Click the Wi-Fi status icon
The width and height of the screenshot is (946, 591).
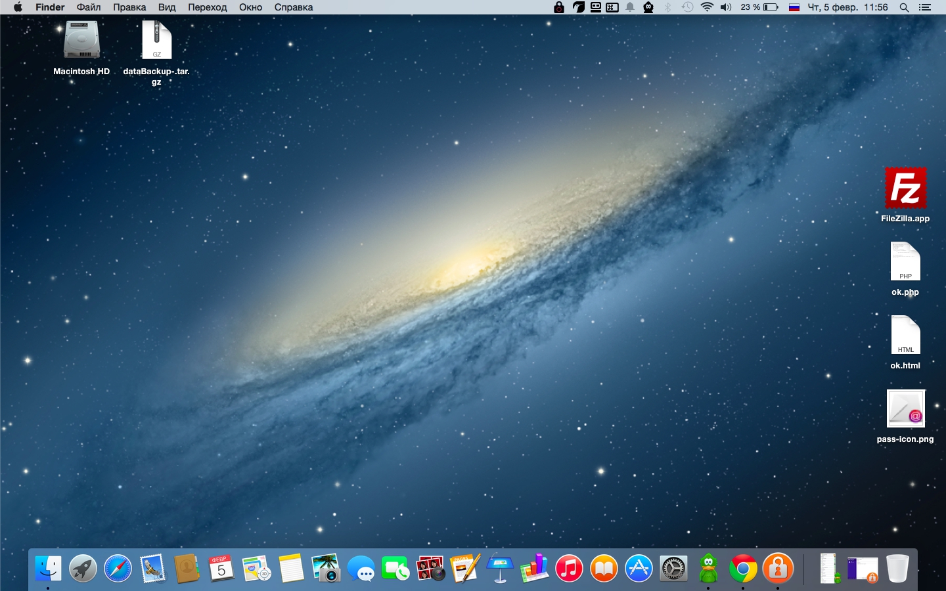pos(707,7)
